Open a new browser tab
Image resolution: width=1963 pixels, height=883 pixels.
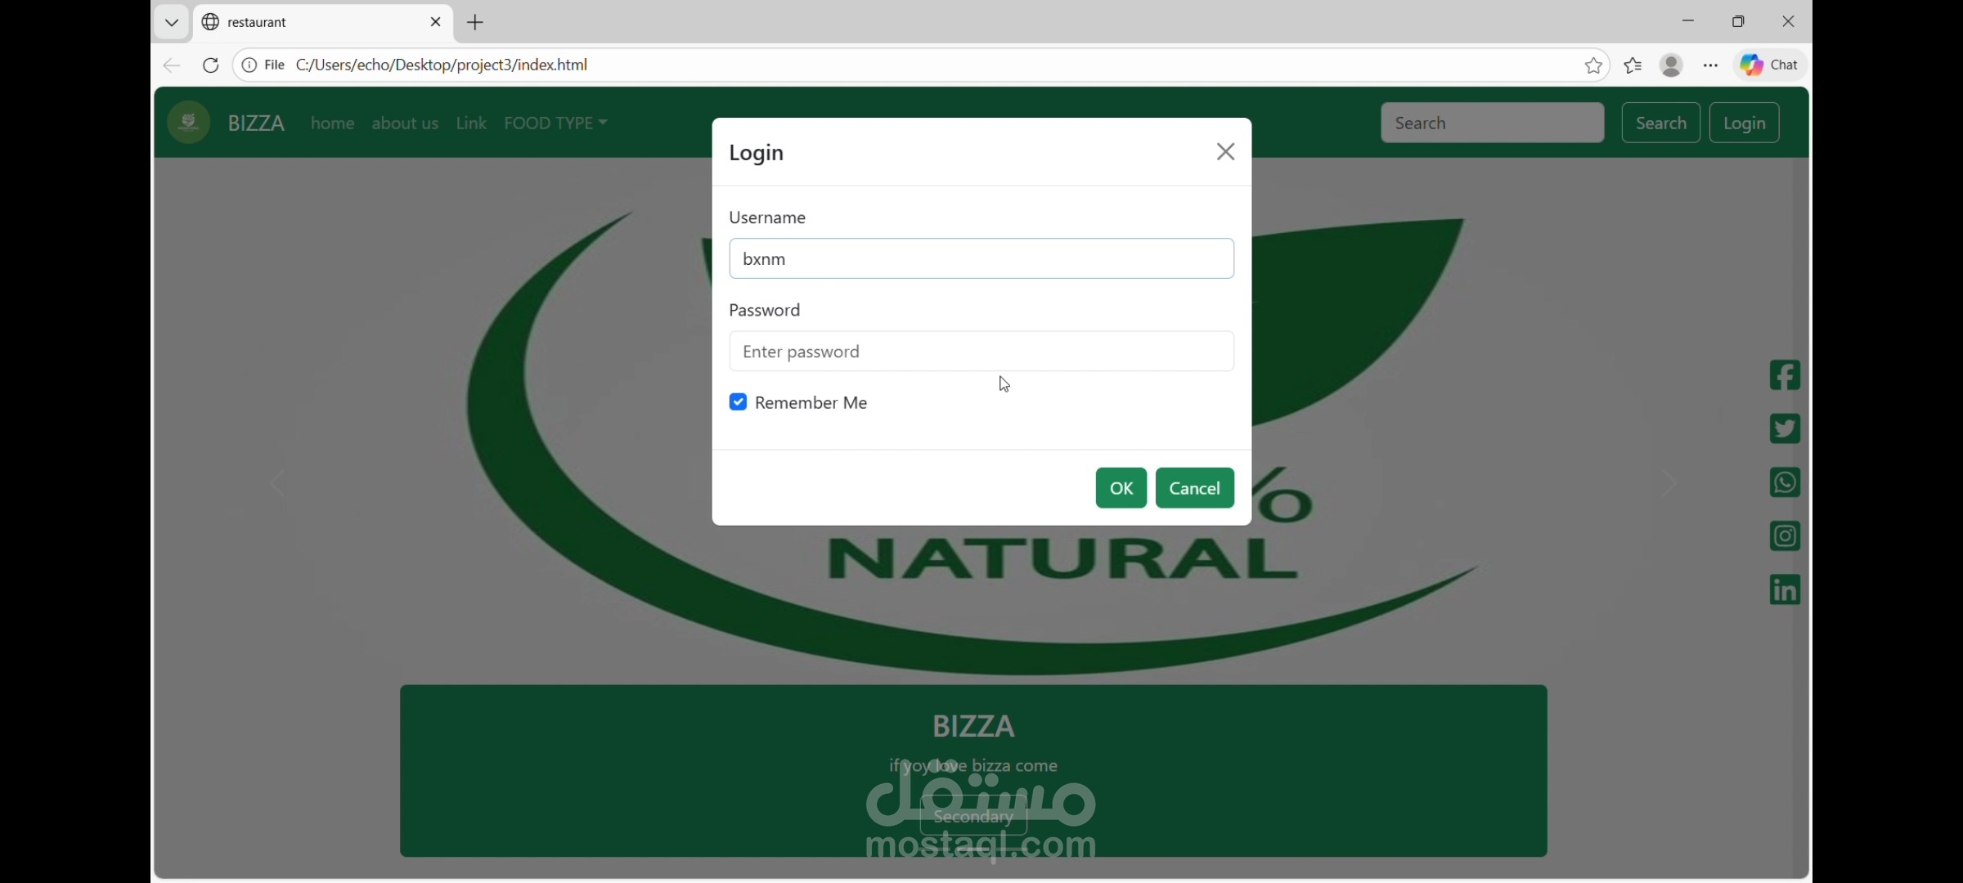(475, 22)
